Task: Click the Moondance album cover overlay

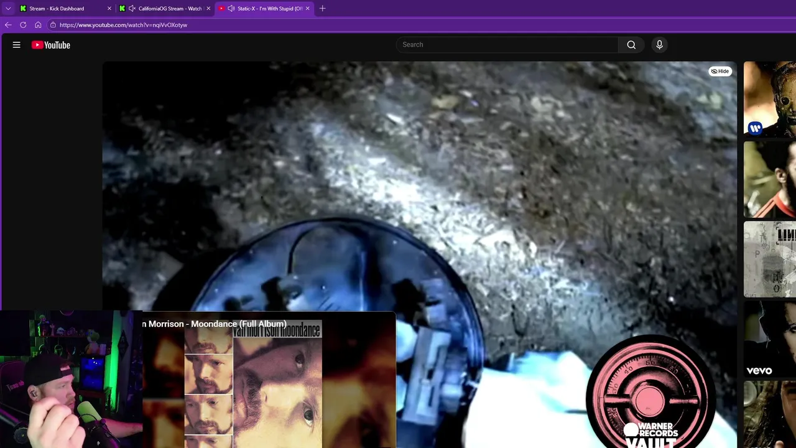Action: click(253, 385)
